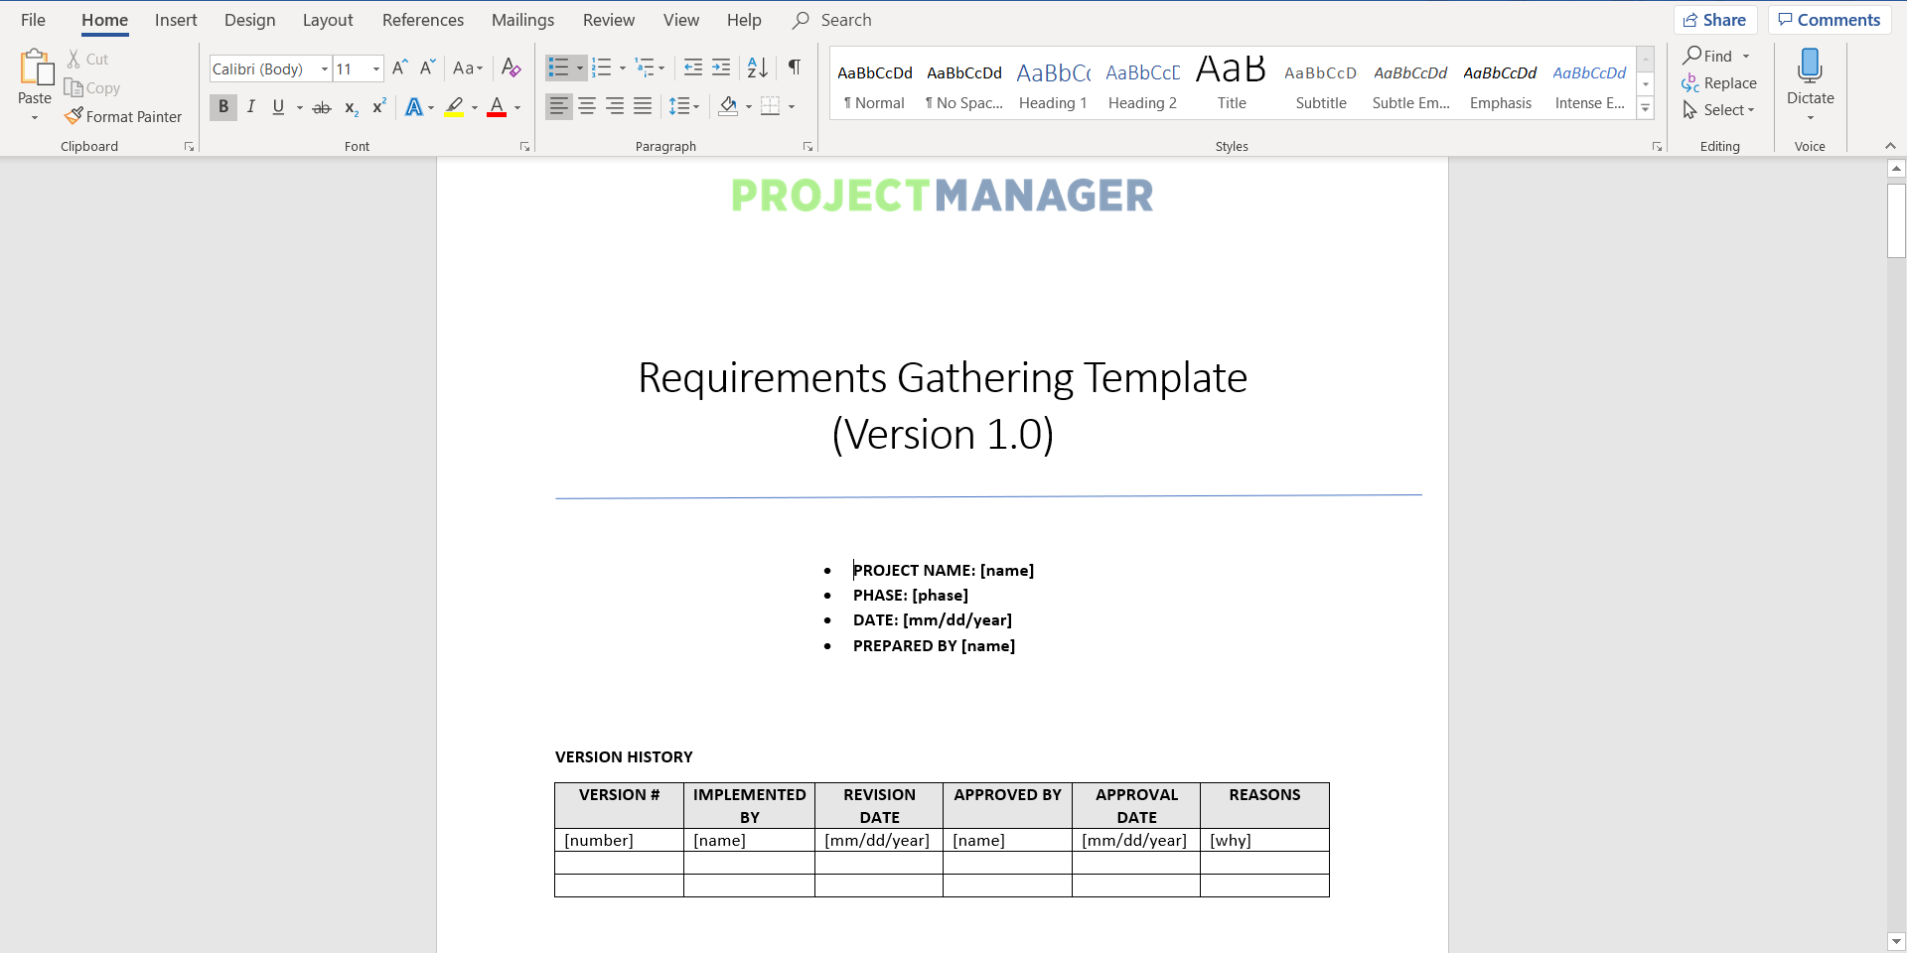
Task: Switch to the Design tab
Action: tap(249, 20)
